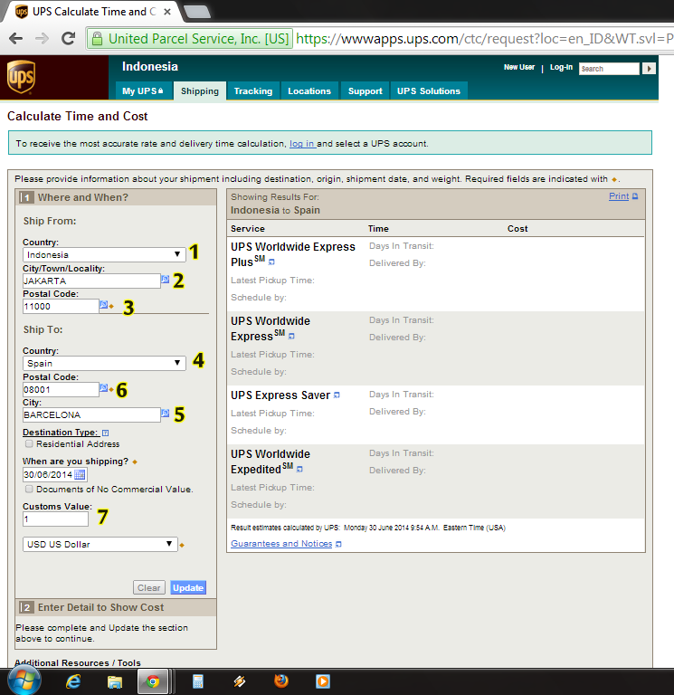Click the UPS Worldwide Express Plus service name
674x695 pixels.
point(293,254)
